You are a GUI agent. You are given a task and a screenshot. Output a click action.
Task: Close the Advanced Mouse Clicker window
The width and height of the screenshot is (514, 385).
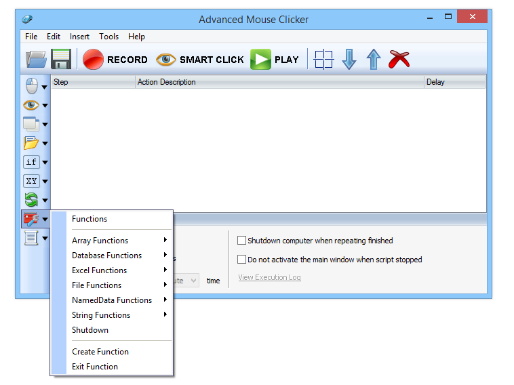(x=472, y=16)
